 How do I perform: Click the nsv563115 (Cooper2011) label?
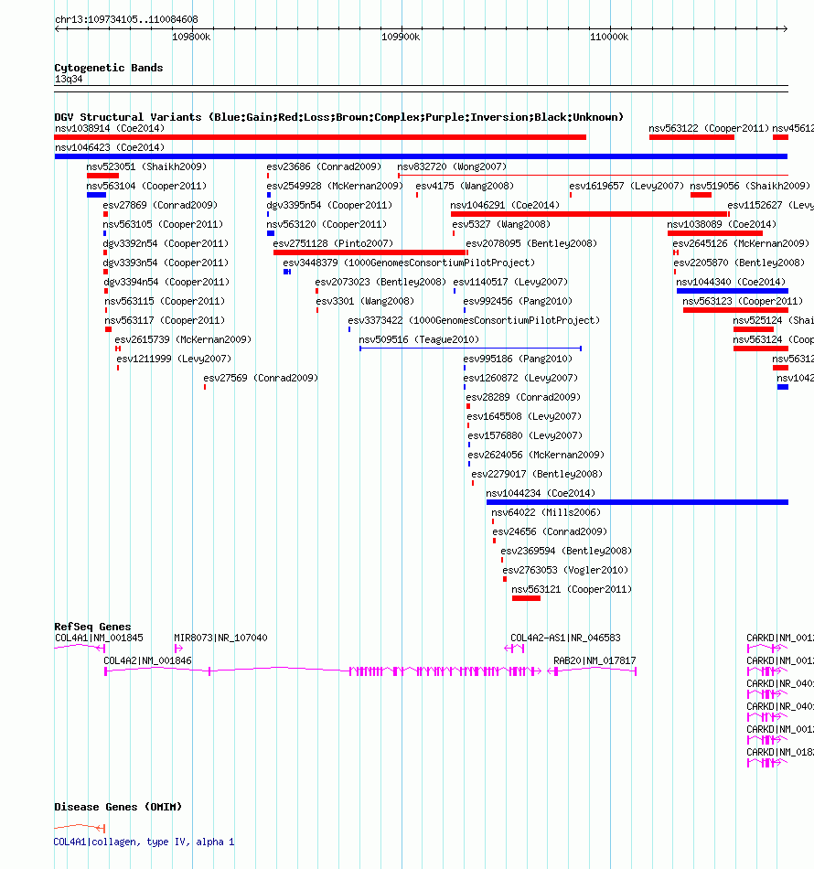point(165,301)
